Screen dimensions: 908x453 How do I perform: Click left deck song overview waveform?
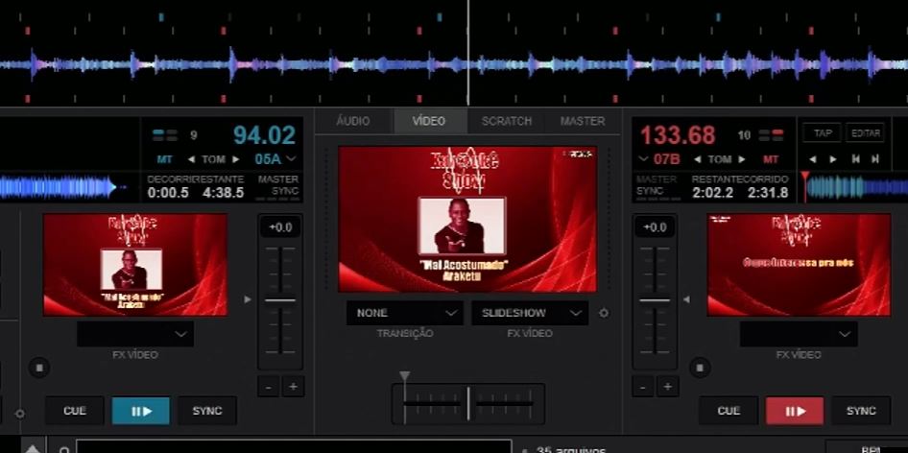coord(63,187)
